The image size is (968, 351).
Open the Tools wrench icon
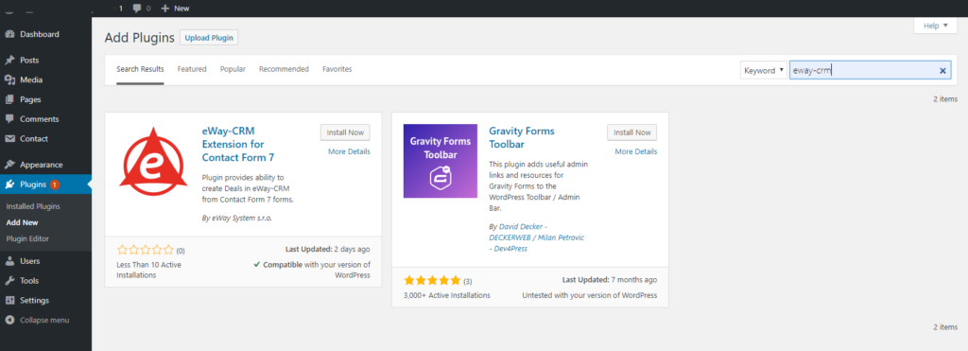pos(9,281)
